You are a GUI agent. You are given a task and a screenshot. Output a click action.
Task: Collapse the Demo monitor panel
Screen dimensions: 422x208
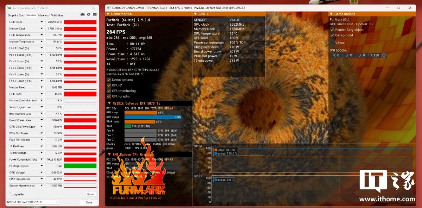click(x=108, y=14)
